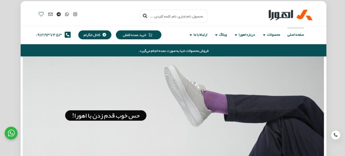Click the Ahura logo
The image size is (345, 156).
coord(290,15)
